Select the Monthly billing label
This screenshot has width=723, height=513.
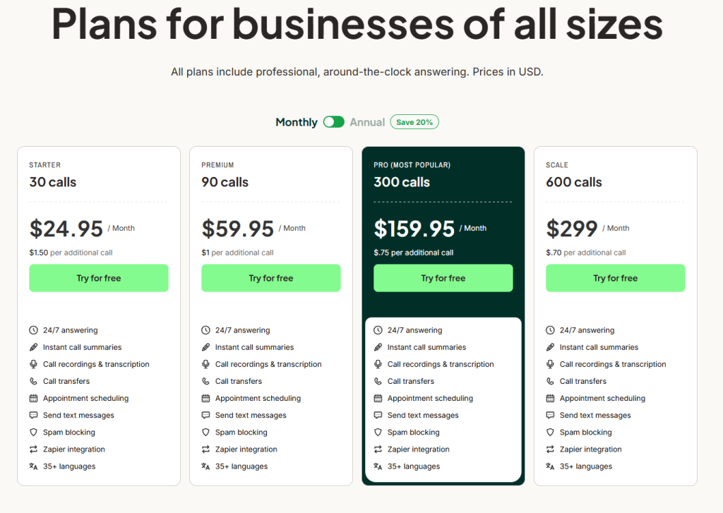point(297,122)
